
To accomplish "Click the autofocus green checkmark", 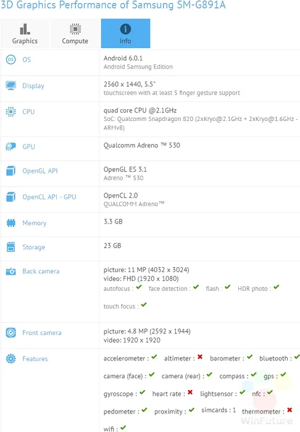I will pos(139,288).
